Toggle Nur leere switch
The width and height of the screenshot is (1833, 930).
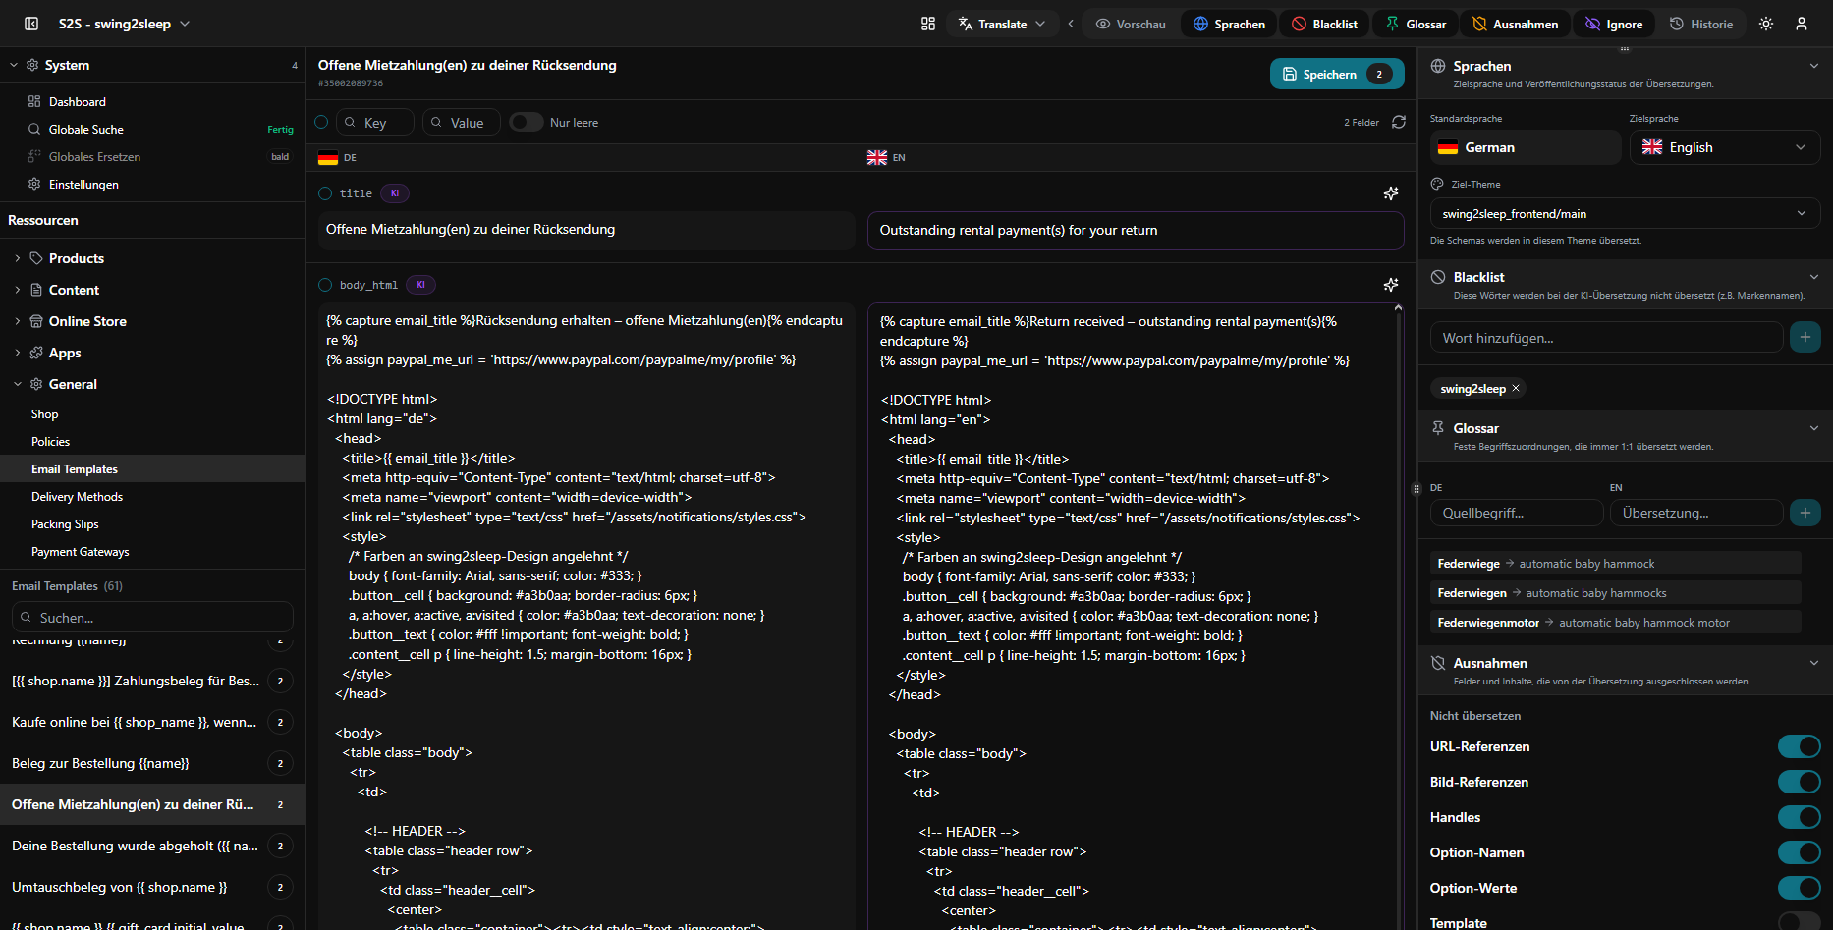(527, 122)
